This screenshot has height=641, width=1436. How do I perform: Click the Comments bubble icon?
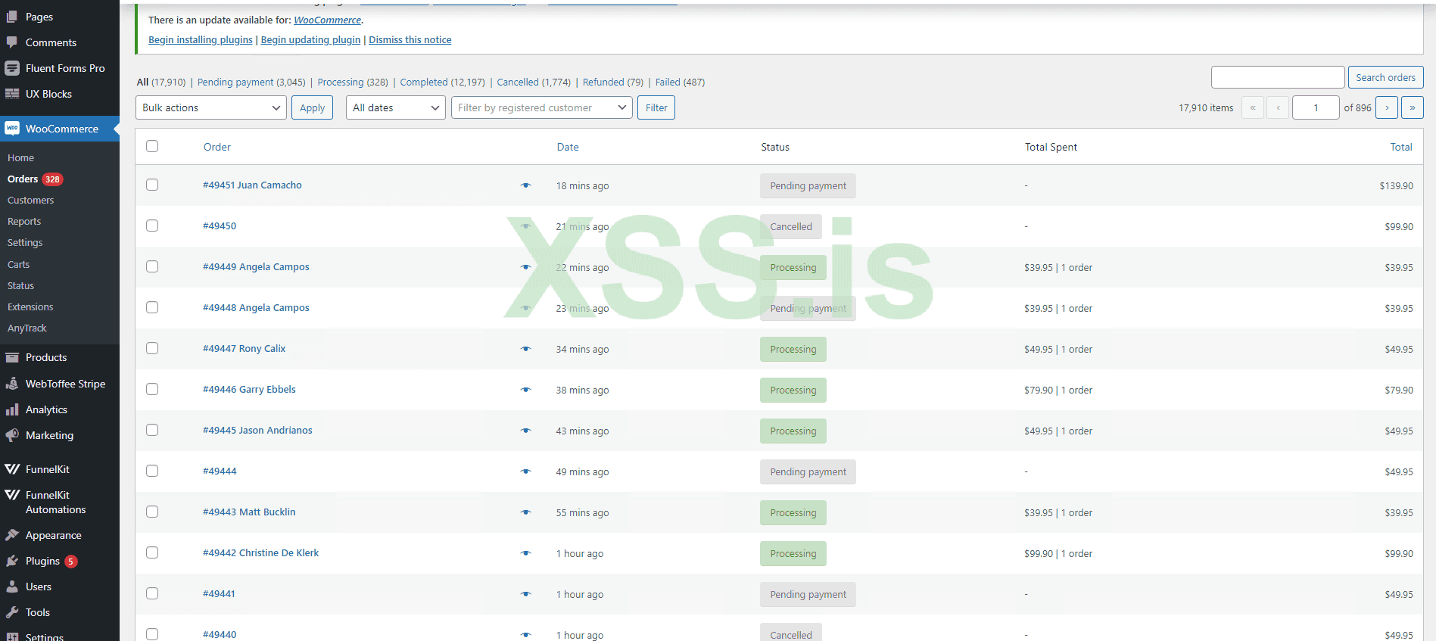12,42
